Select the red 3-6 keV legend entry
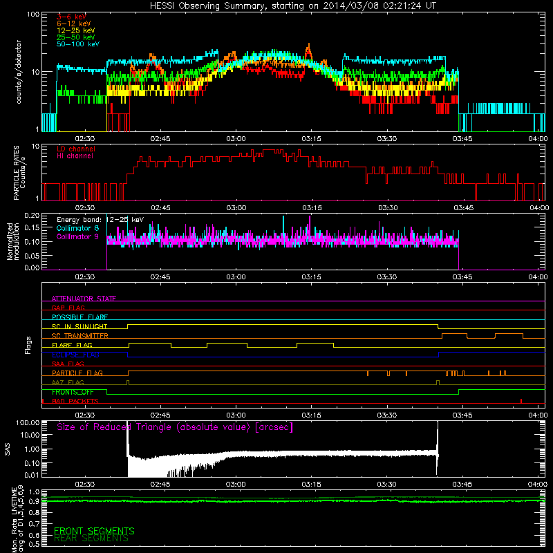The height and width of the screenshot is (553, 553). pos(71,17)
